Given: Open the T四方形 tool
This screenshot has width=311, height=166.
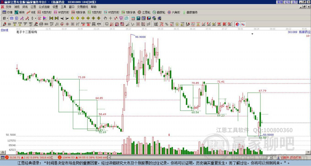Looking at the screenshot, I should [95, 12].
